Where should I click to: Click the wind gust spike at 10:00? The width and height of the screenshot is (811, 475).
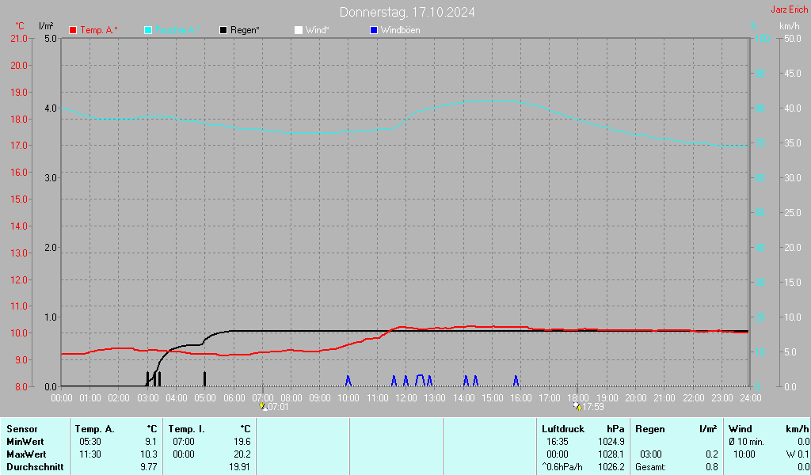click(x=348, y=381)
